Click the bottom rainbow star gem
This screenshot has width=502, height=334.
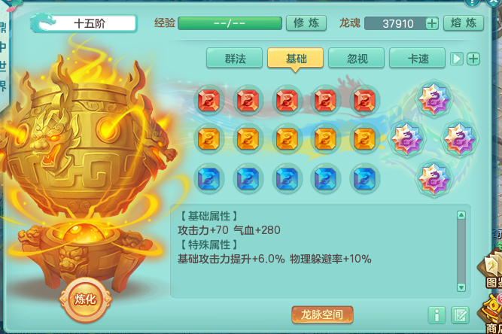(x=434, y=178)
